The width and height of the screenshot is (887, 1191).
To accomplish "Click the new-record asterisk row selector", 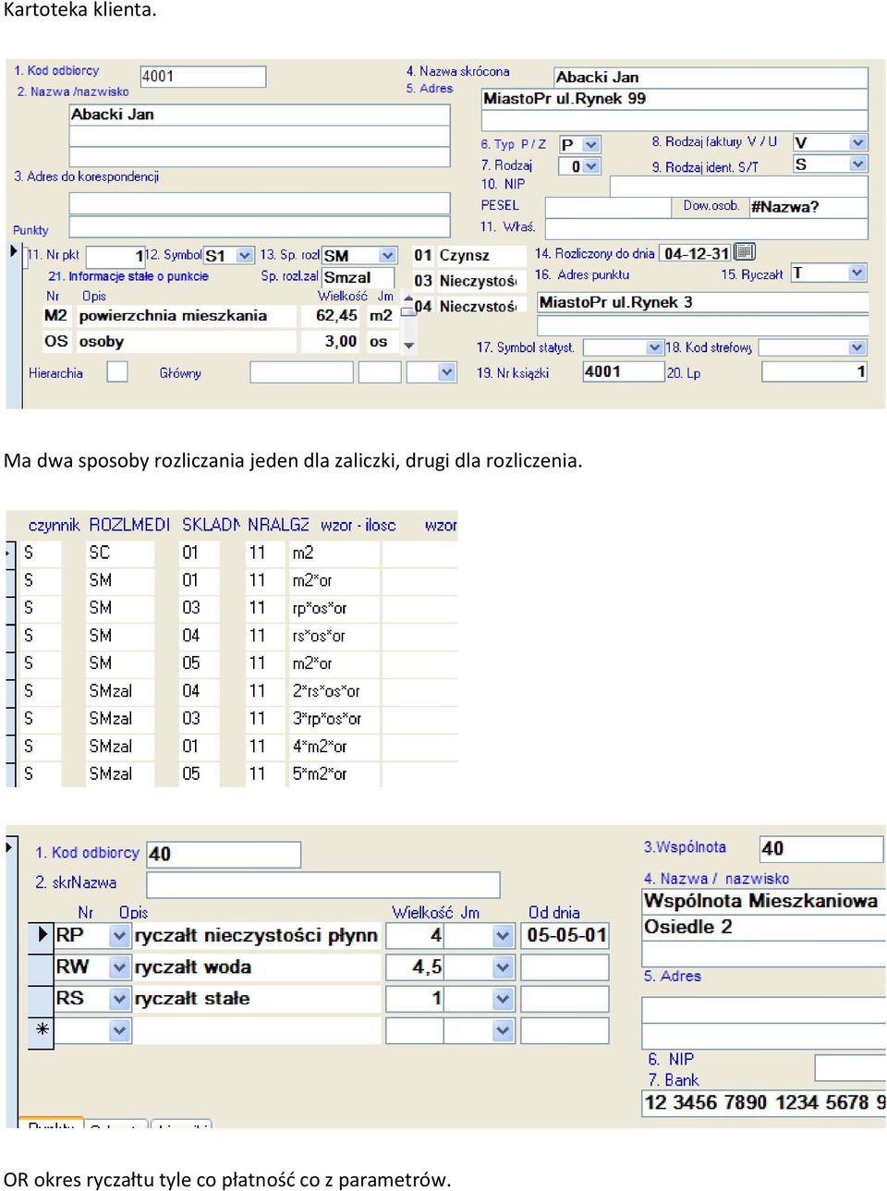I will tap(42, 1029).
